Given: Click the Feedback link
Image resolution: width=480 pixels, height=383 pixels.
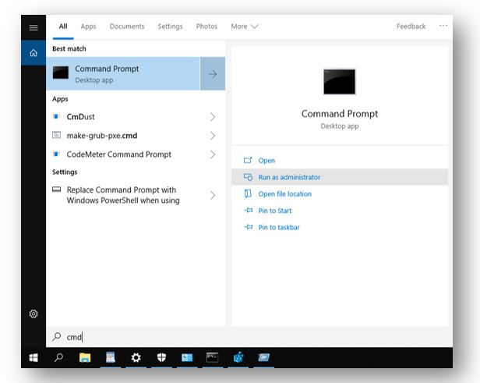Looking at the screenshot, I should (411, 27).
